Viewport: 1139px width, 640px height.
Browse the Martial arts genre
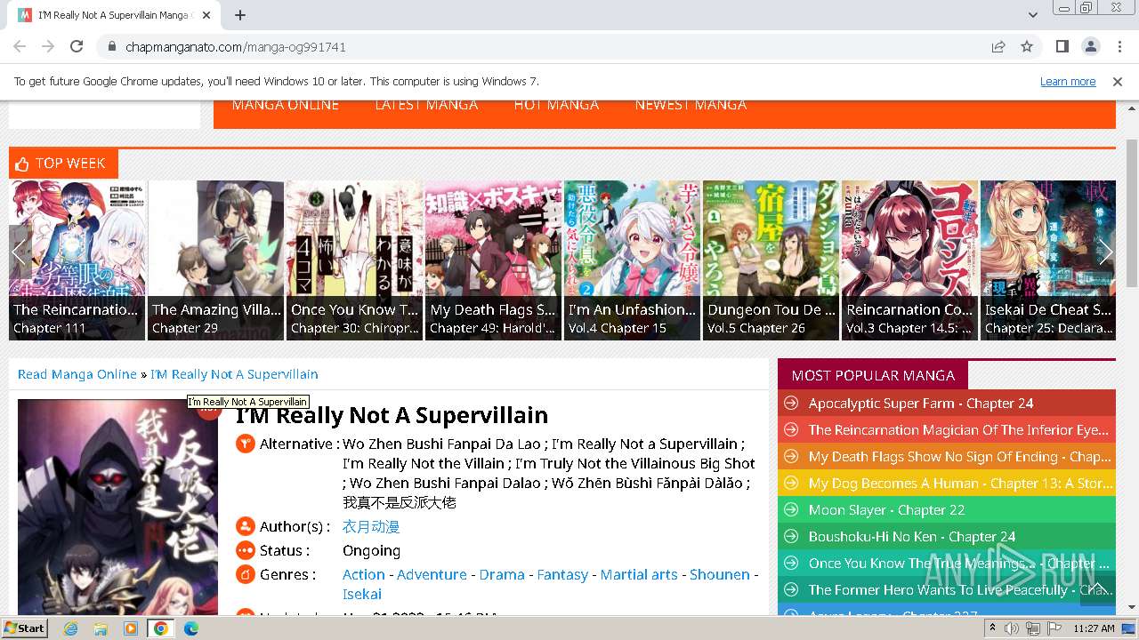639,575
